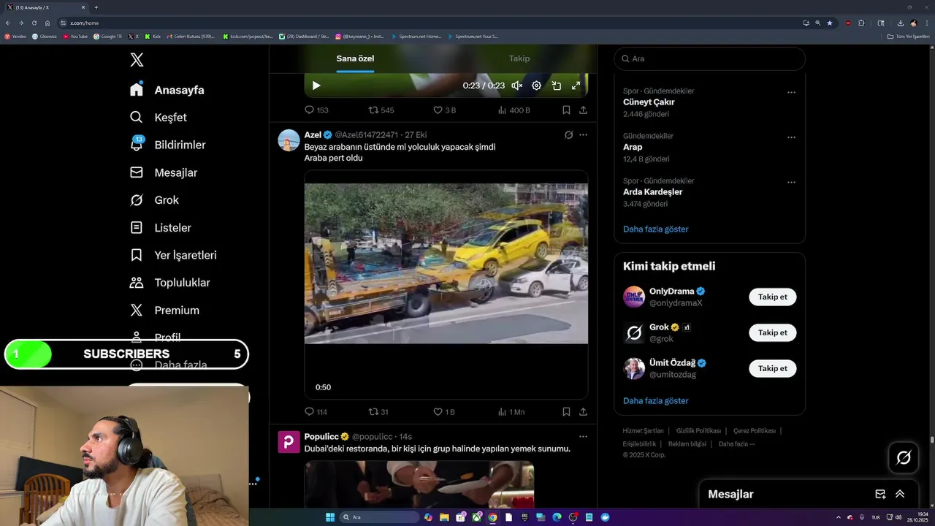This screenshot has width=935, height=526.
Task: Bookmark the top video post
Action: [x=566, y=110]
